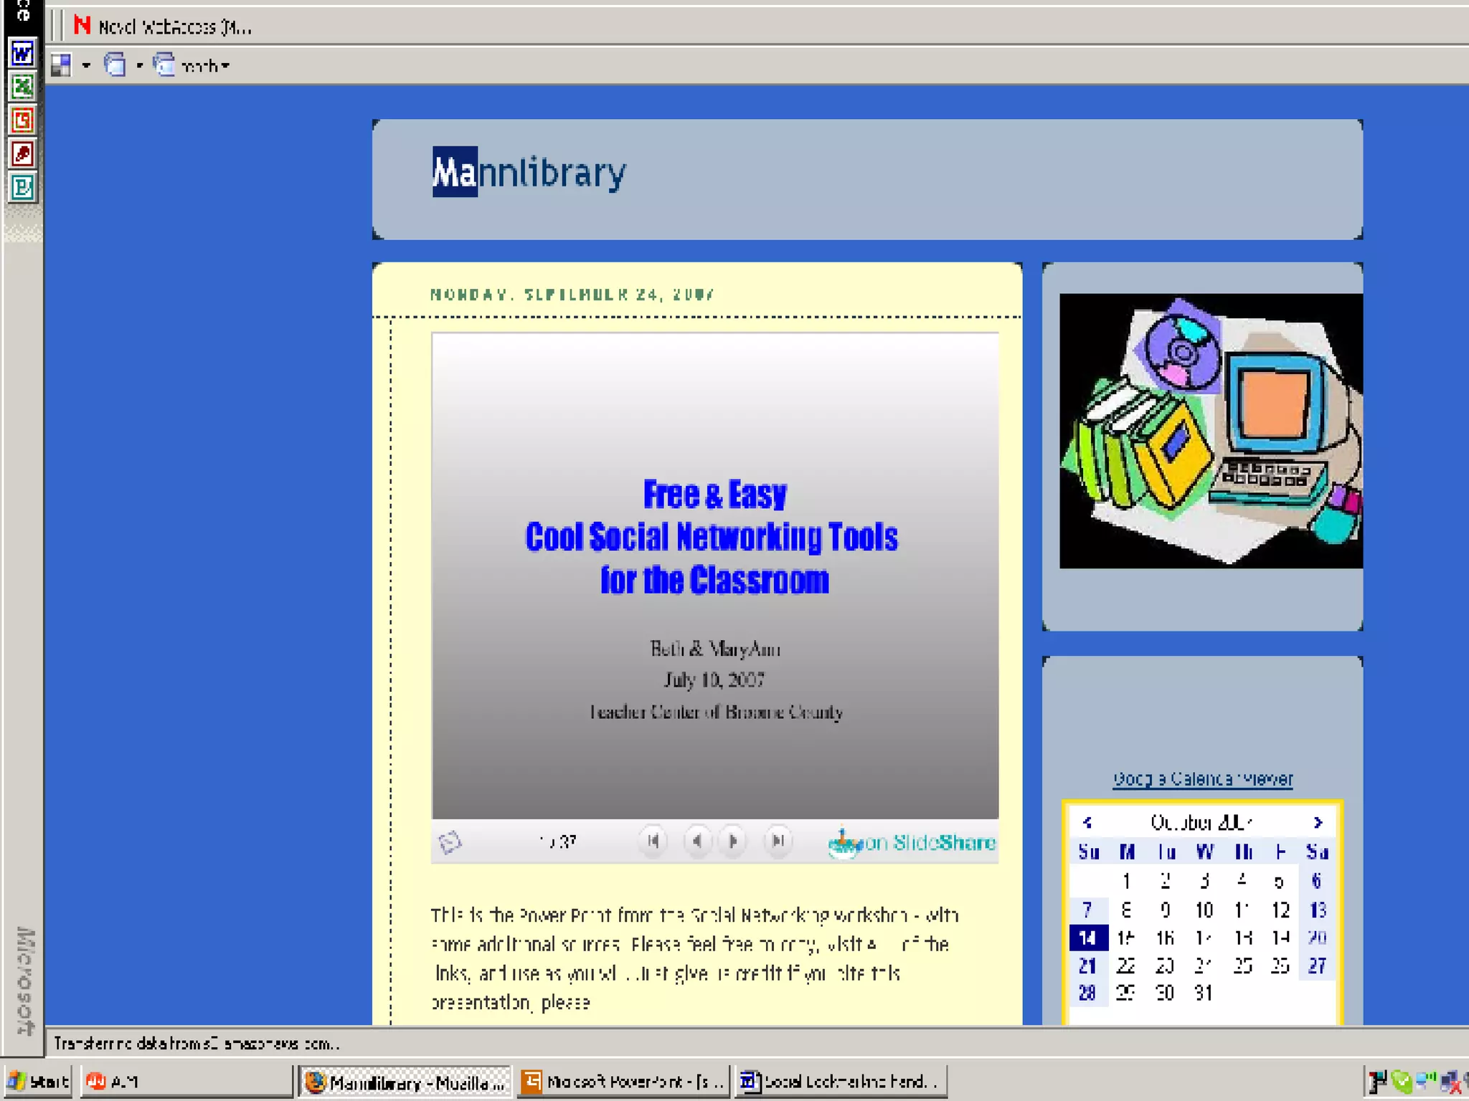Go to next month in calendar widget
Screen dimensions: 1469x1101
(1318, 822)
